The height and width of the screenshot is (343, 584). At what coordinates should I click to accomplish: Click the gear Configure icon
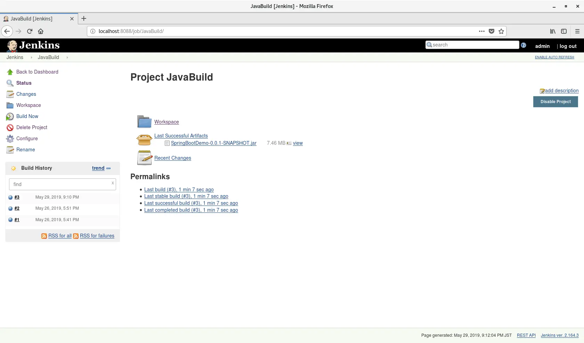[x=10, y=139]
